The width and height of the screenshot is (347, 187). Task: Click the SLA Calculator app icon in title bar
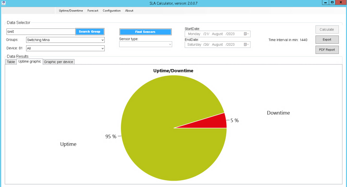click(x=3, y=3)
